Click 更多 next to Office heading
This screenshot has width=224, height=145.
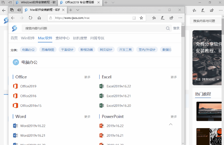click(87, 77)
